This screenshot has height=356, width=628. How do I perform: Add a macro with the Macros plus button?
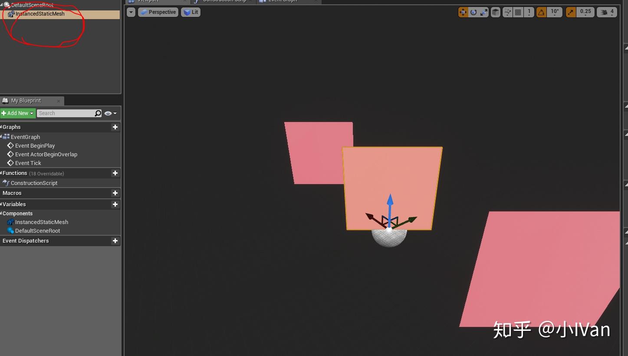pos(115,193)
